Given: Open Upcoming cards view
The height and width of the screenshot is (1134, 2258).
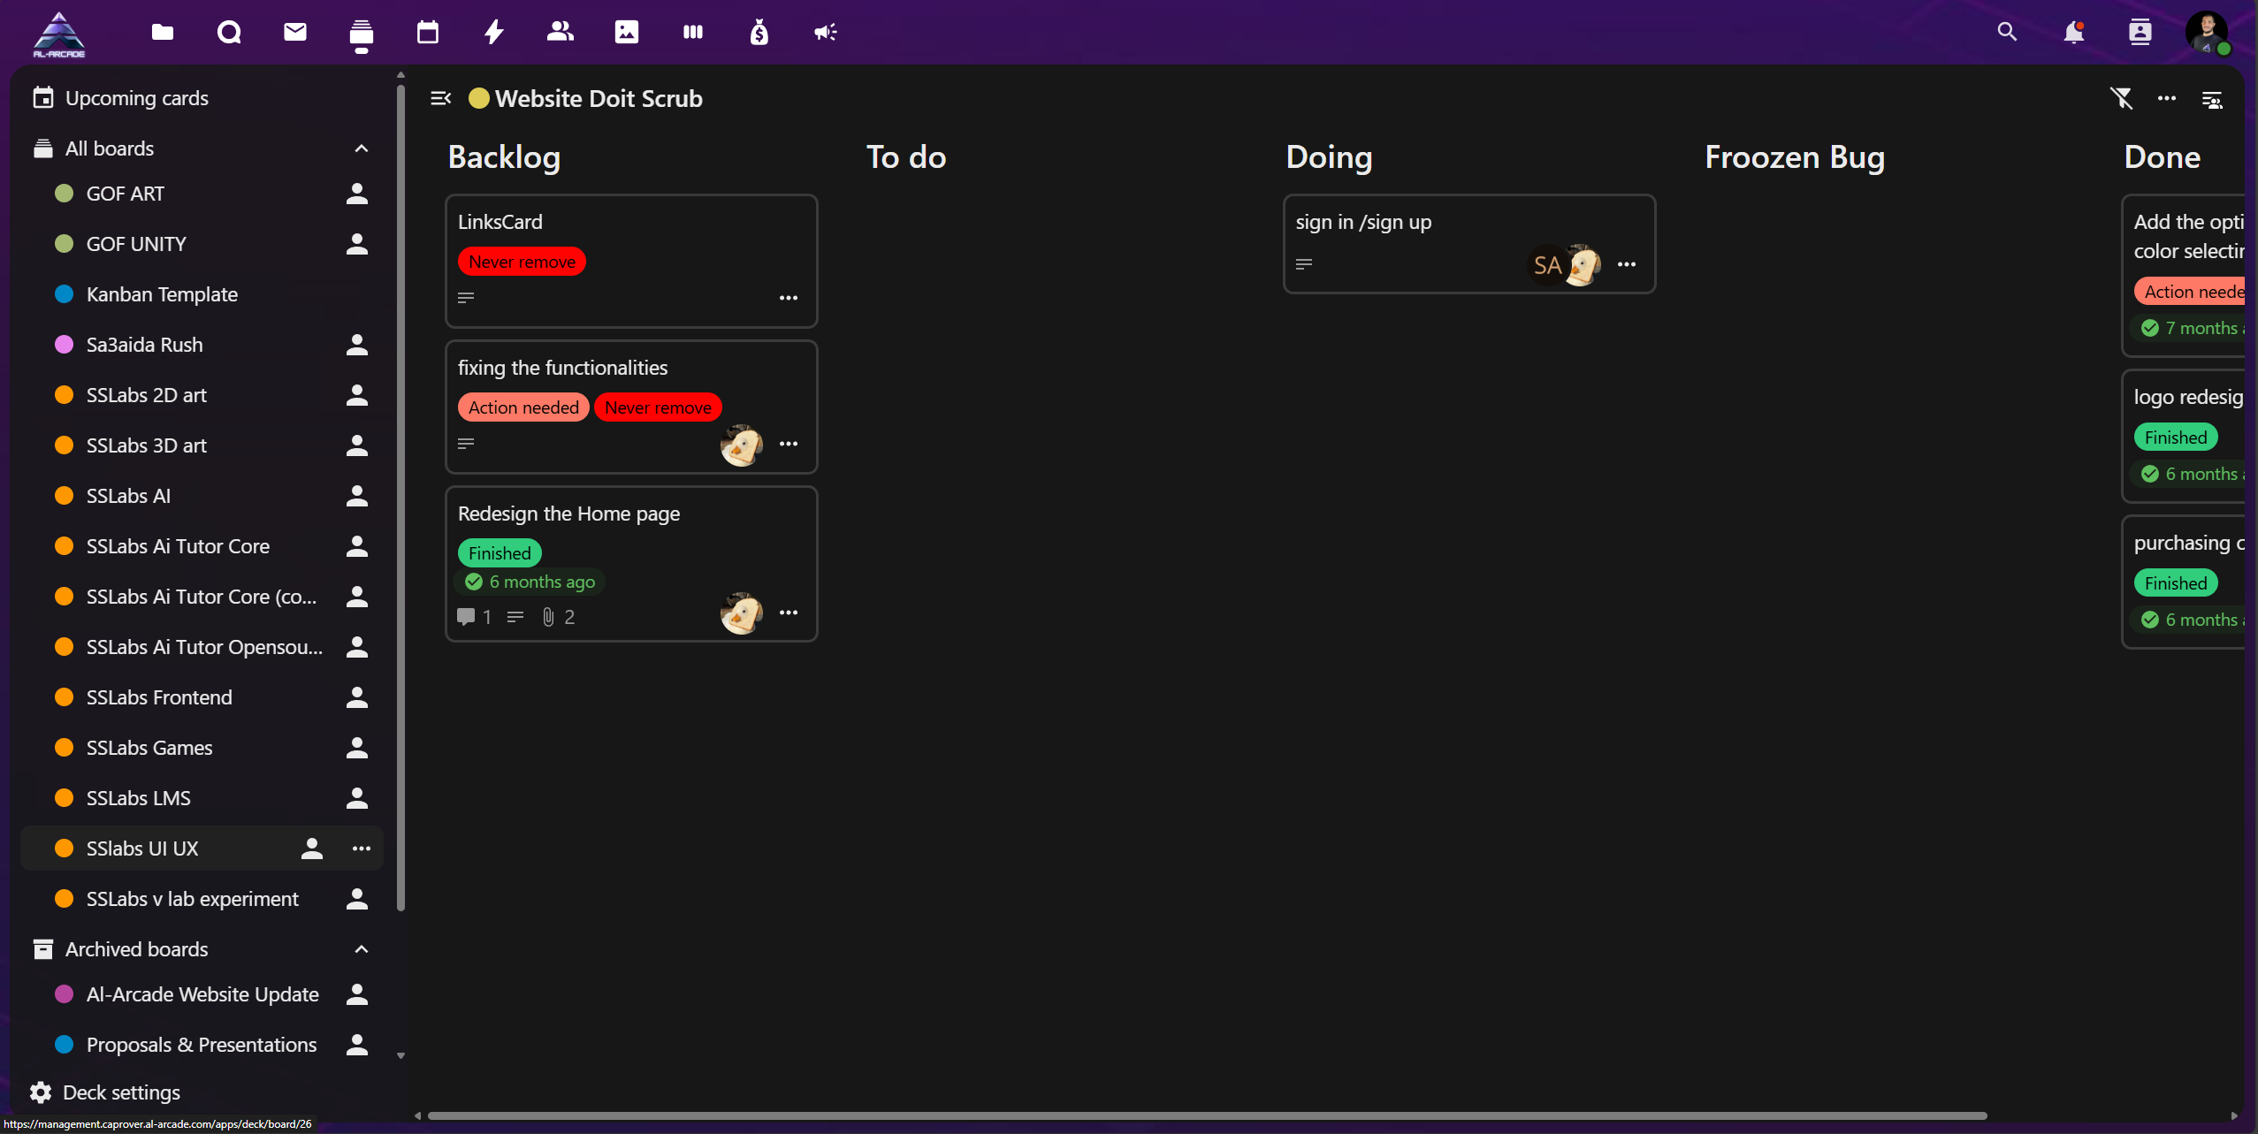Looking at the screenshot, I should coord(136,98).
